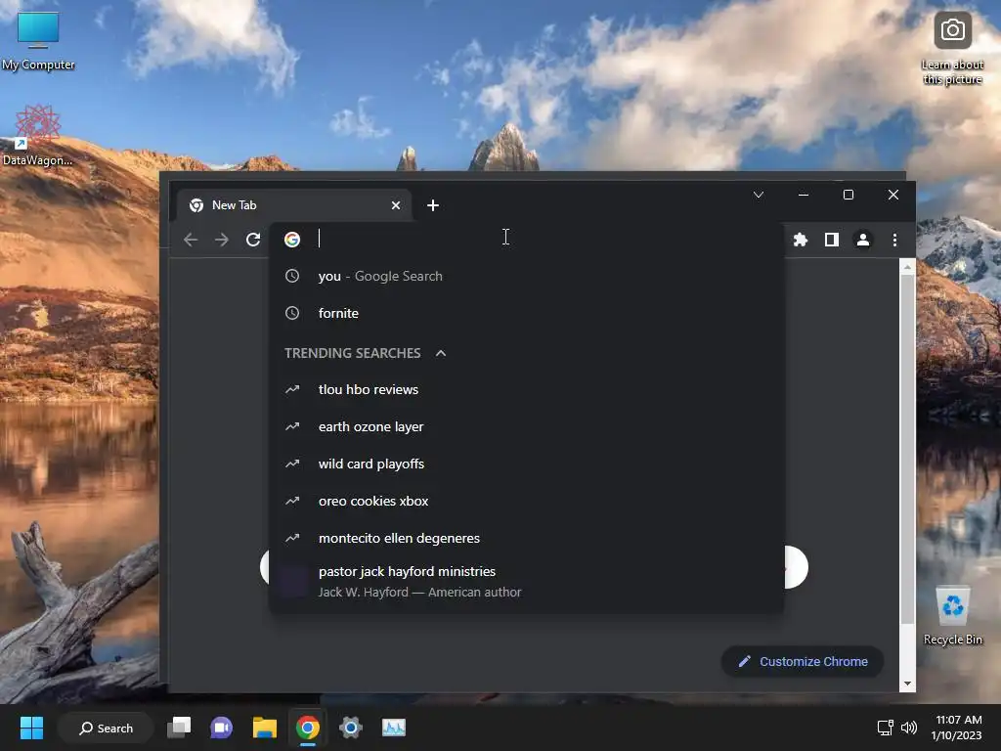The image size is (1001, 751).
Task: Open Task View from the taskbar
Action: point(179,728)
